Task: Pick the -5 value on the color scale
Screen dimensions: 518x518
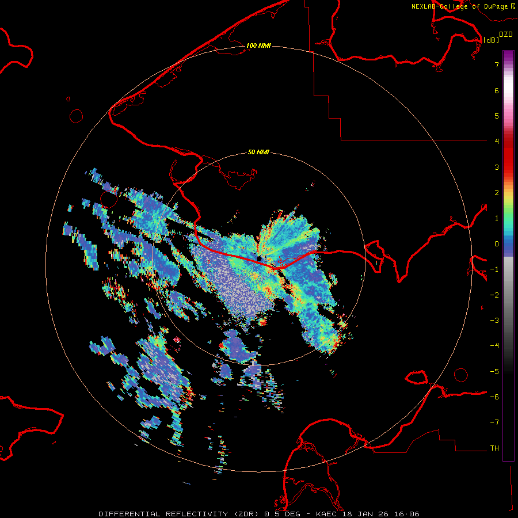Action: pos(494,372)
